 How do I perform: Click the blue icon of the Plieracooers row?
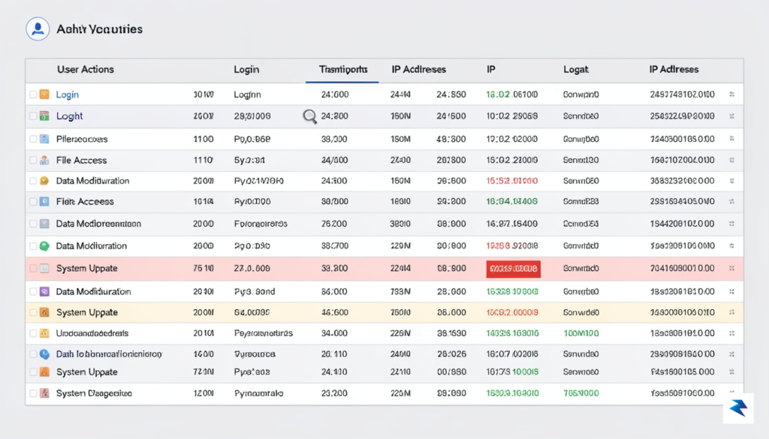tap(44, 139)
